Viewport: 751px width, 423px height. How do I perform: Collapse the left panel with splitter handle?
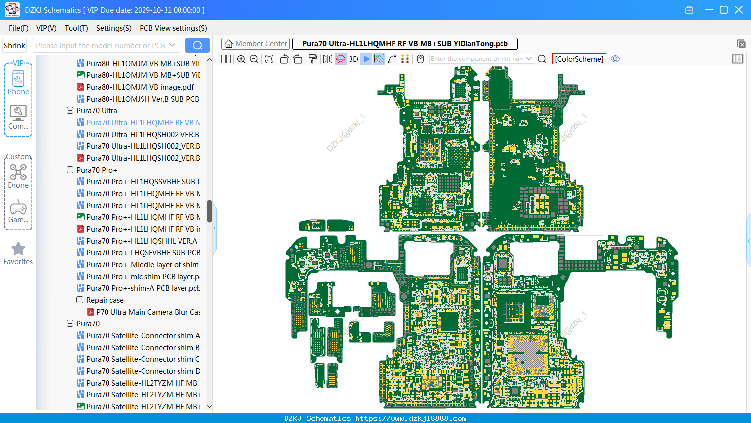pos(215,228)
